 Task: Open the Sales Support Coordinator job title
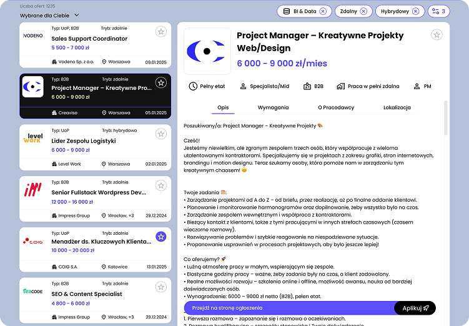click(x=89, y=39)
